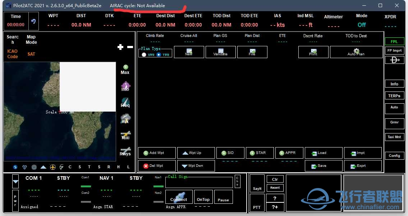Select IFR plan type
Screen dimensions: 408x216
pyautogui.click(x=159, y=55)
